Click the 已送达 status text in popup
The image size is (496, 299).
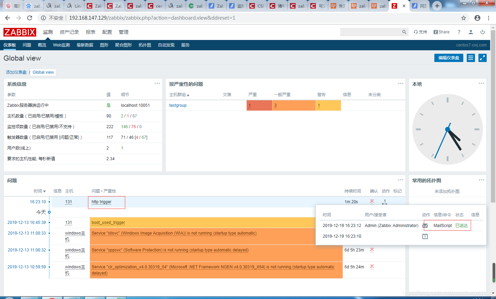(462, 226)
